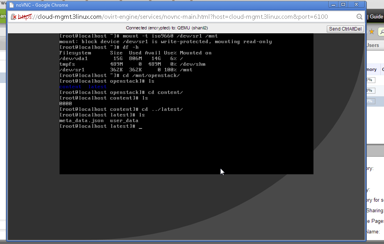Minimize the noVNC Chrome window
384x244 pixels.
(333, 4)
